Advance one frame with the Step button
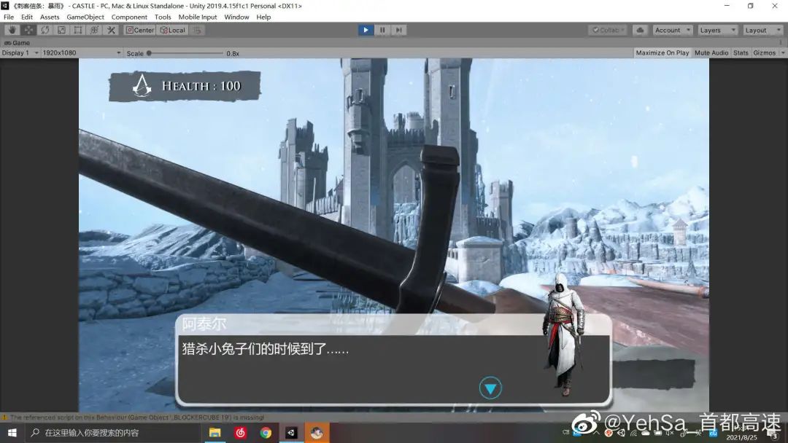The height and width of the screenshot is (443, 788). [x=398, y=30]
